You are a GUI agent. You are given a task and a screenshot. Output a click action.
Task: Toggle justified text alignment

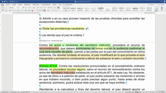(45, 10)
